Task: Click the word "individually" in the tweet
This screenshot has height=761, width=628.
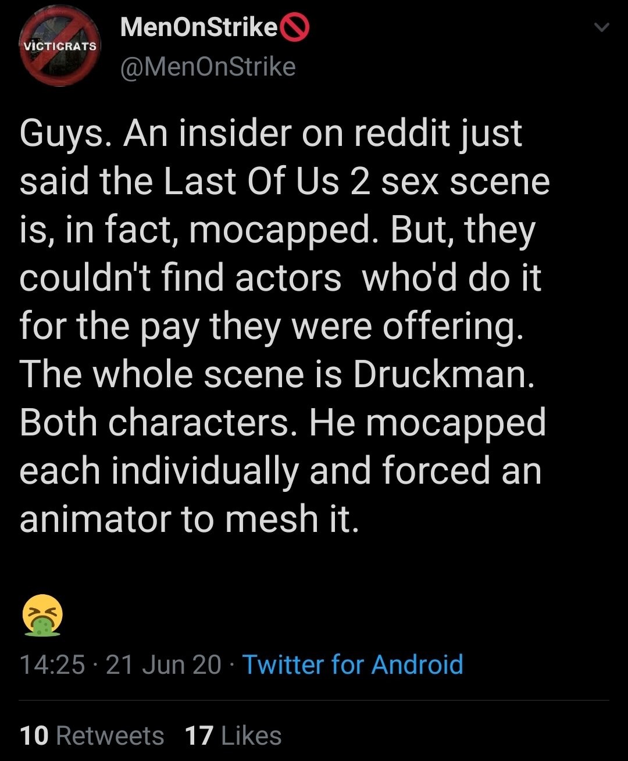Action: point(205,470)
